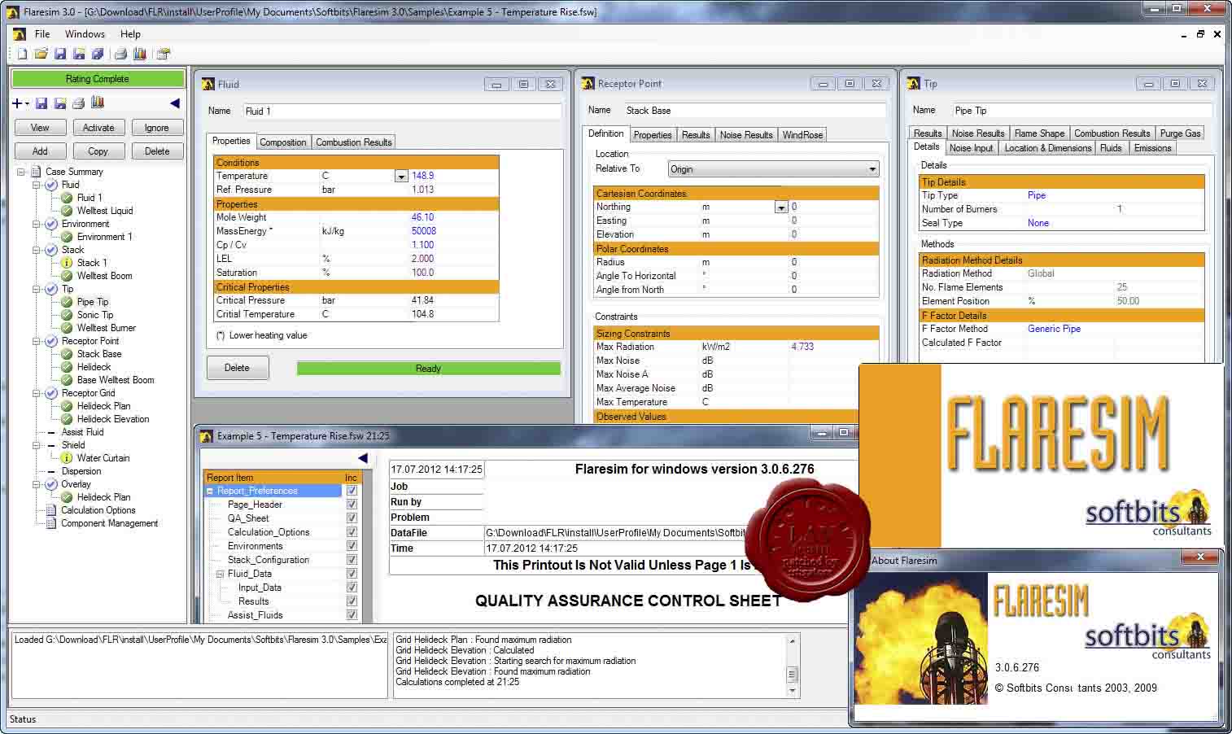Click the save icon under Rating Complete bar

click(x=42, y=103)
